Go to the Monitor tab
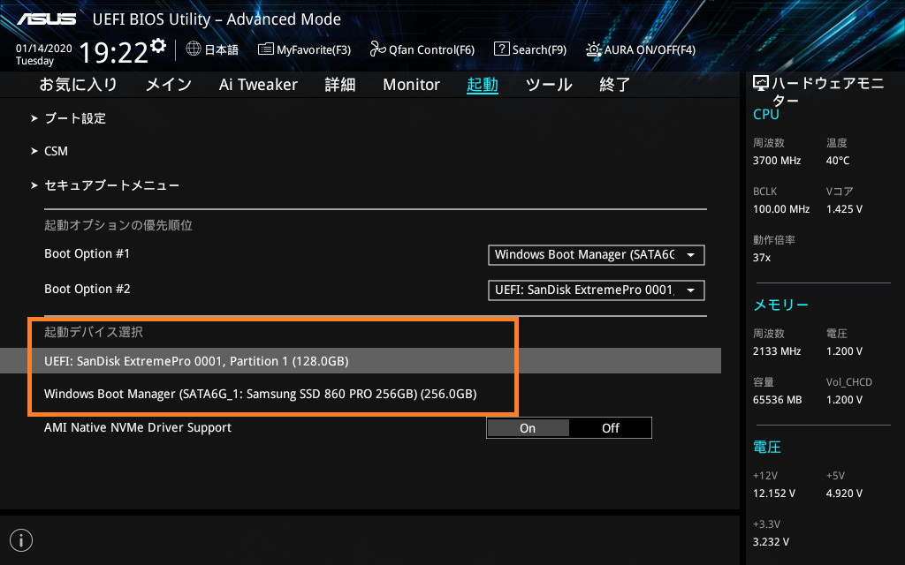 (411, 85)
